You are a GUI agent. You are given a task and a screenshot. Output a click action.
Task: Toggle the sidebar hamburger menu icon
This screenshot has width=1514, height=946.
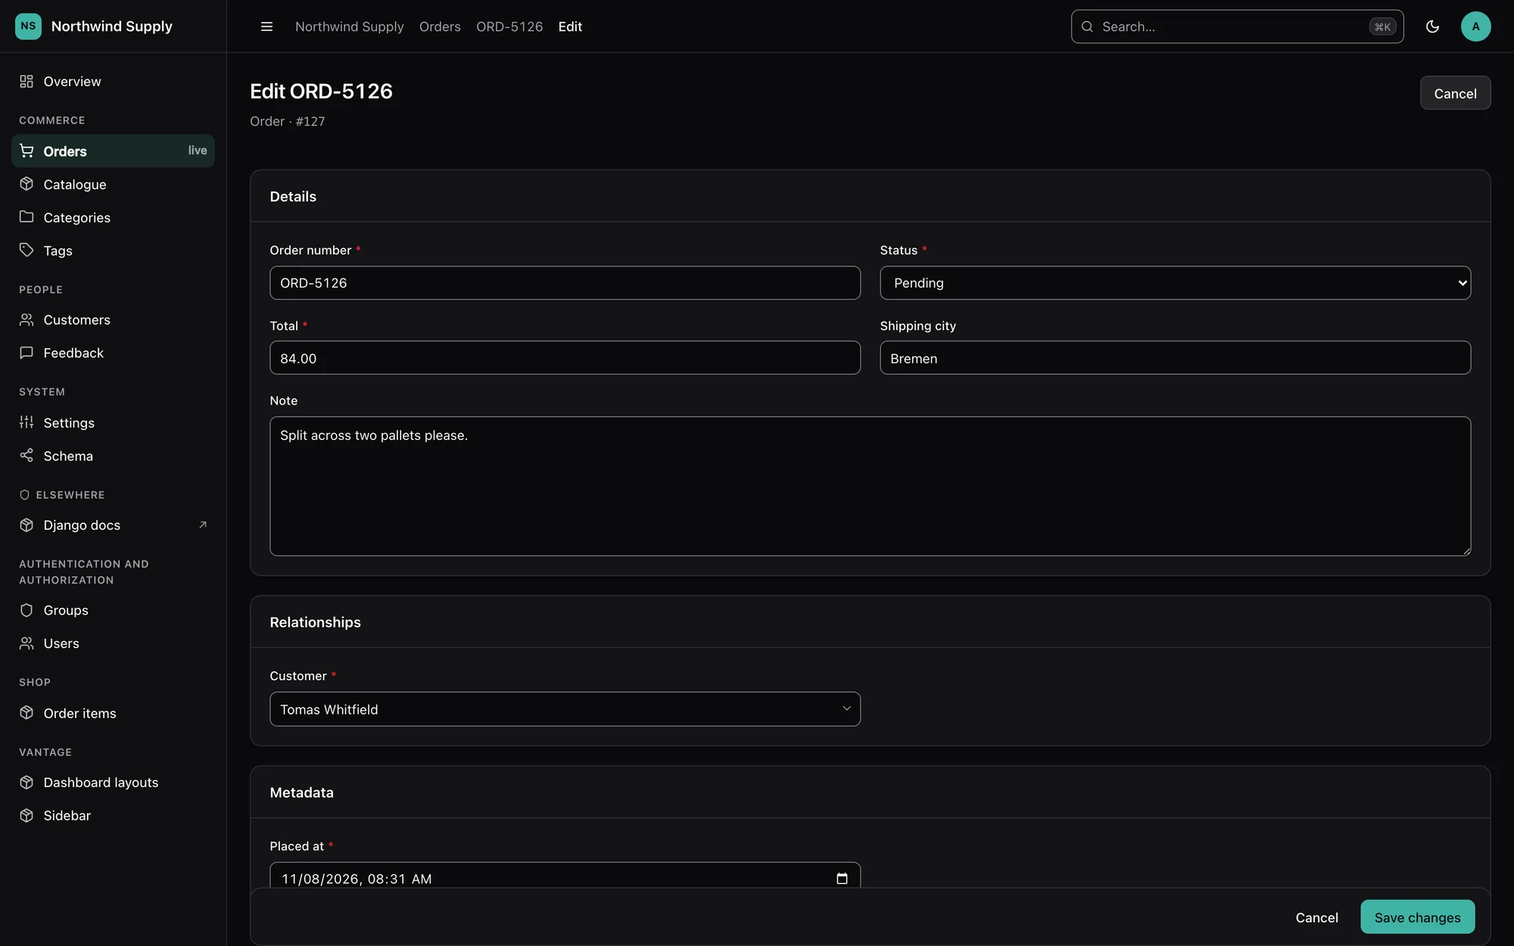pyautogui.click(x=266, y=26)
